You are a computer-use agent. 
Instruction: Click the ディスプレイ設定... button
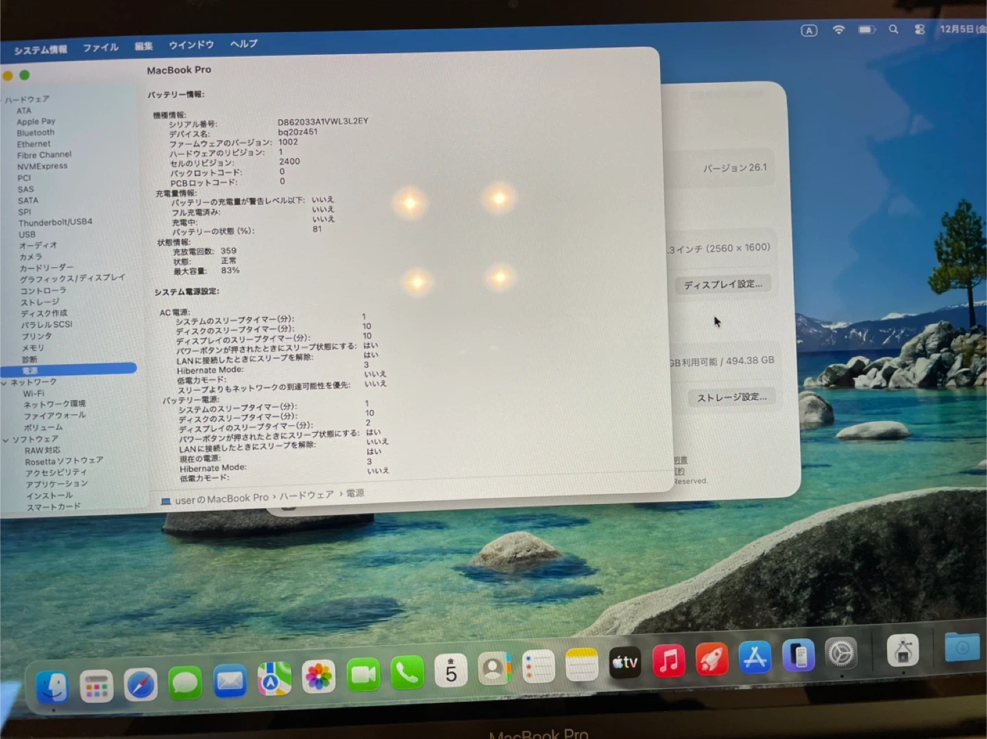pos(723,284)
